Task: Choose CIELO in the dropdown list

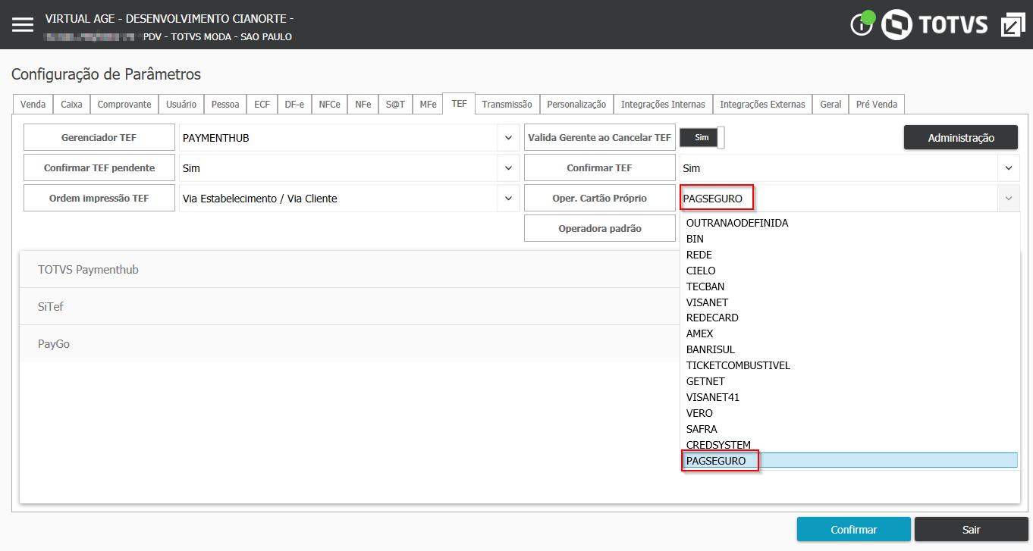Action: point(849,271)
